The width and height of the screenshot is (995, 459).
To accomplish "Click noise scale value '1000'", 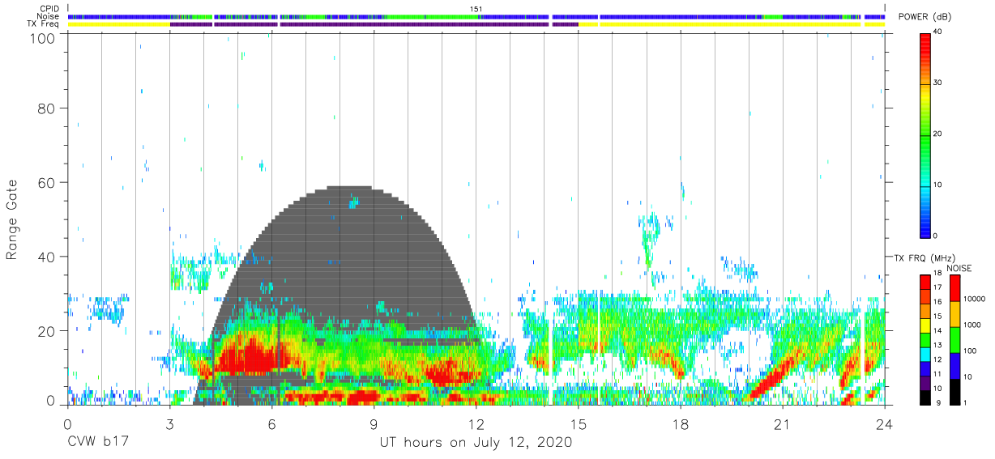I will (x=974, y=325).
